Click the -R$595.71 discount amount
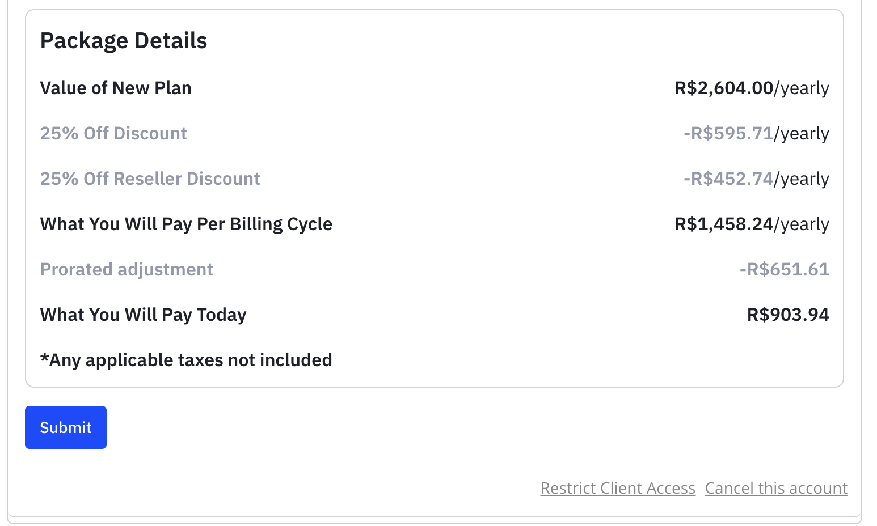Image resolution: width=877 pixels, height=526 pixels. (728, 133)
